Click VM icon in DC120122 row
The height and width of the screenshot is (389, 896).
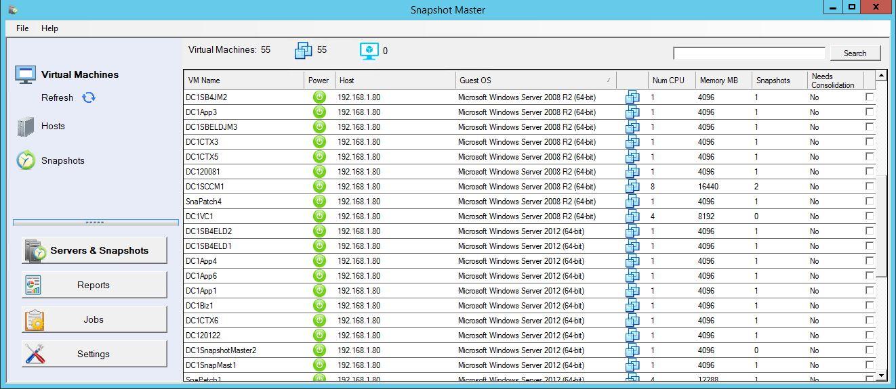tap(632, 336)
